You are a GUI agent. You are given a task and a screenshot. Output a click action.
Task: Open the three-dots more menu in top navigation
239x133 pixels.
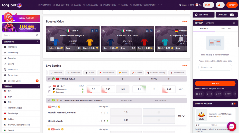tap(160, 5)
